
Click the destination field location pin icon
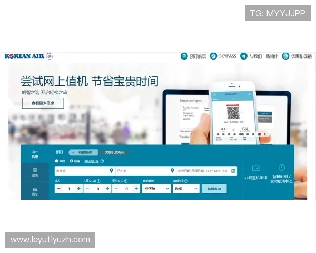pyautogui.click(x=172, y=171)
